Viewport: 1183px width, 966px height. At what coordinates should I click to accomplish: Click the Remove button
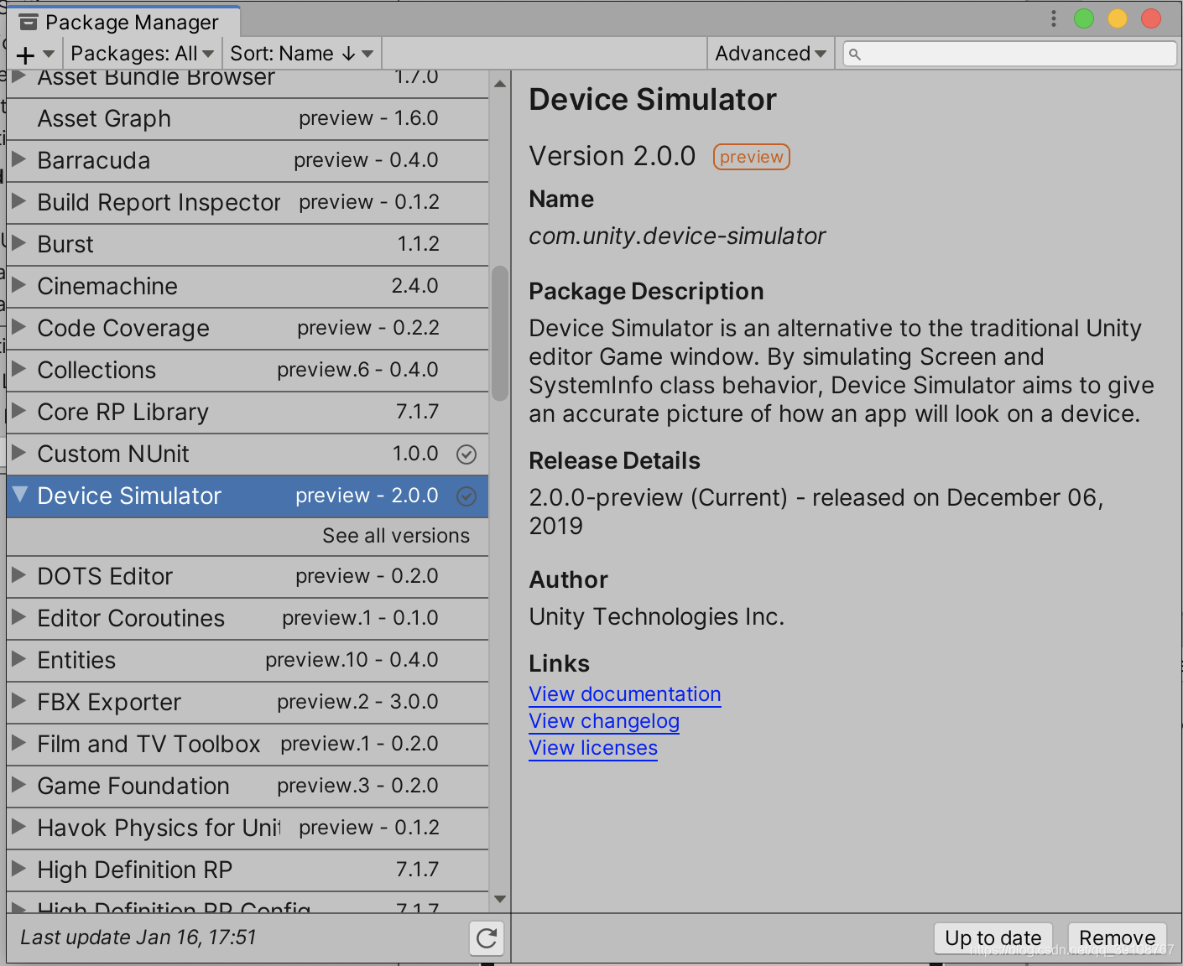(x=1117, y=937)
